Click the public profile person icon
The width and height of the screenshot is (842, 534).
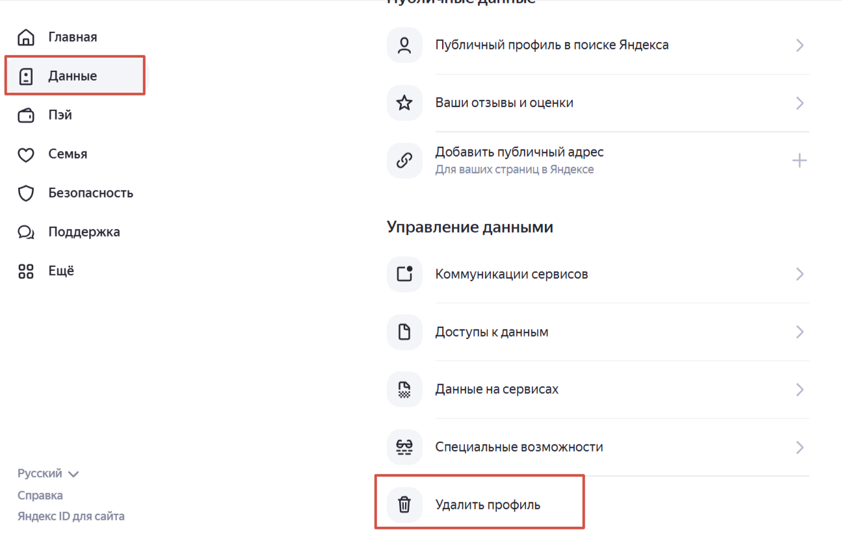tap(404, 45)
